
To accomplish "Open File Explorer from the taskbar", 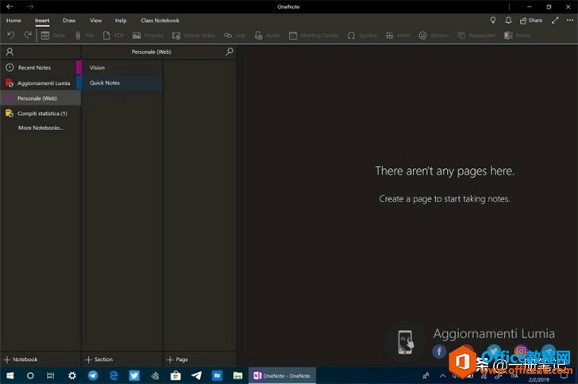I will [237, 375].
